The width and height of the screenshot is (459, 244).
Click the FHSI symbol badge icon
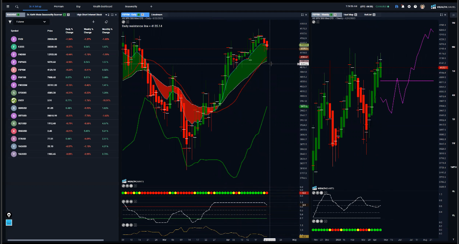pos(14,39)
